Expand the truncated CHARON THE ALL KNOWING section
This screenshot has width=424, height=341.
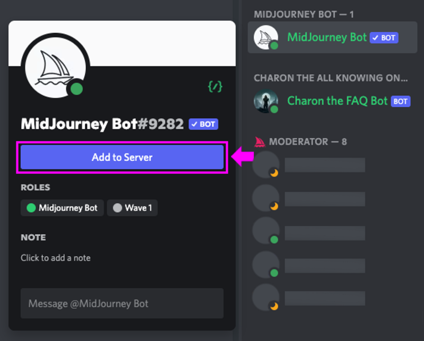[331, 78]
